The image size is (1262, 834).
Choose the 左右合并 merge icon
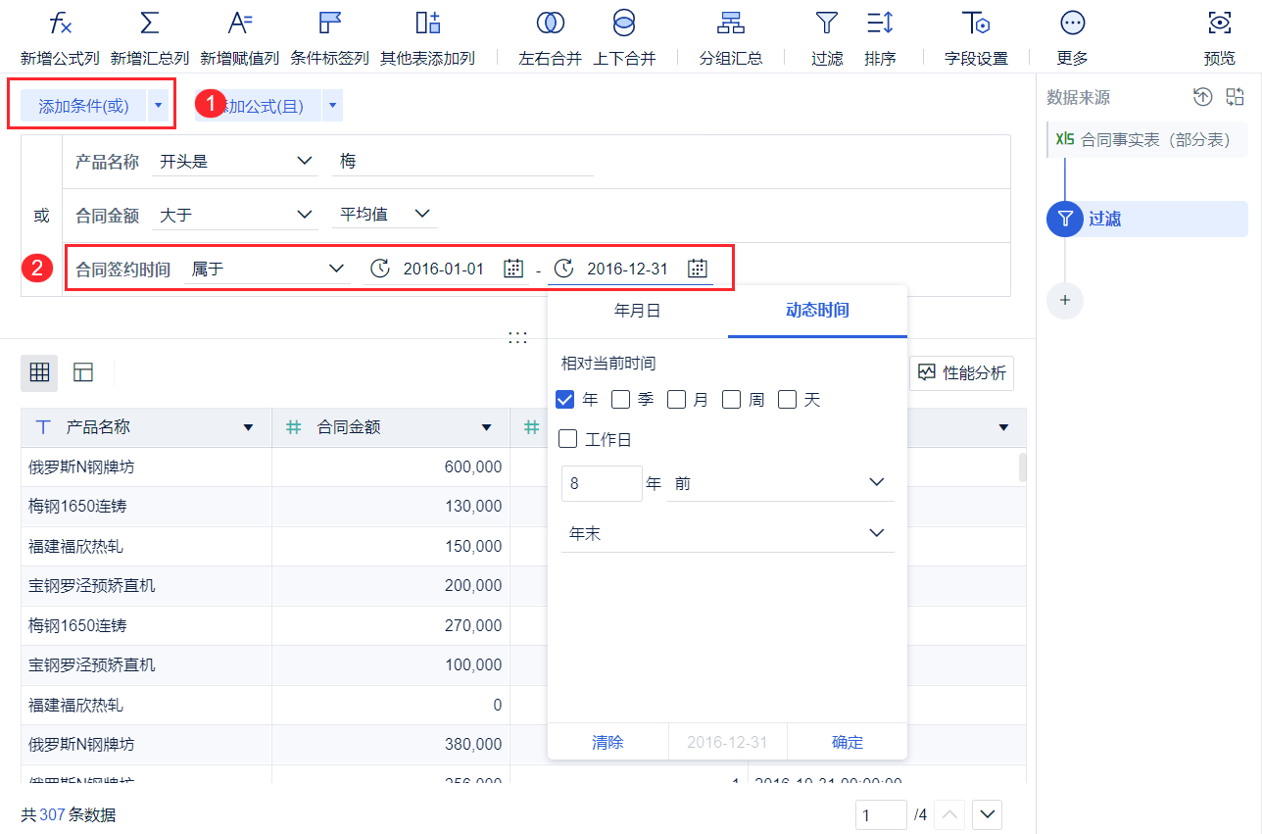(551, 23)
